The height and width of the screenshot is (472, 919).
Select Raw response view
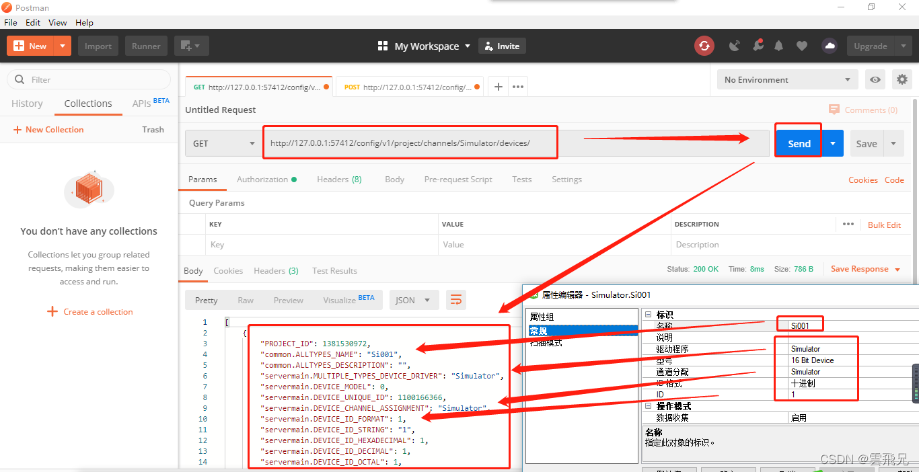[246, 300]
